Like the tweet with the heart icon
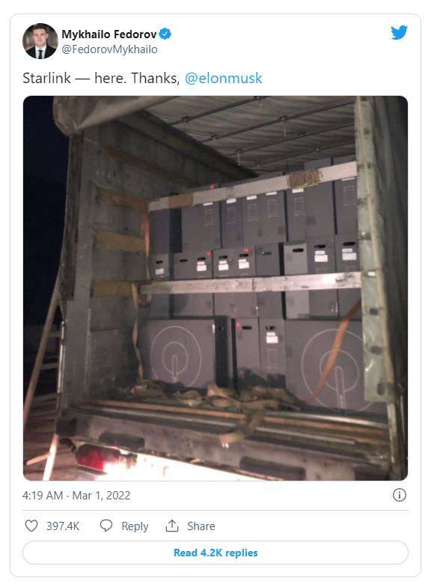Screen dimensions: 434x587 [x=31, y=526]
